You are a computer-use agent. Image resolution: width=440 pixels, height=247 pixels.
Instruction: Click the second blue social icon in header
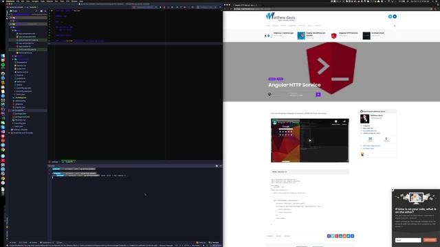point(395,16)
